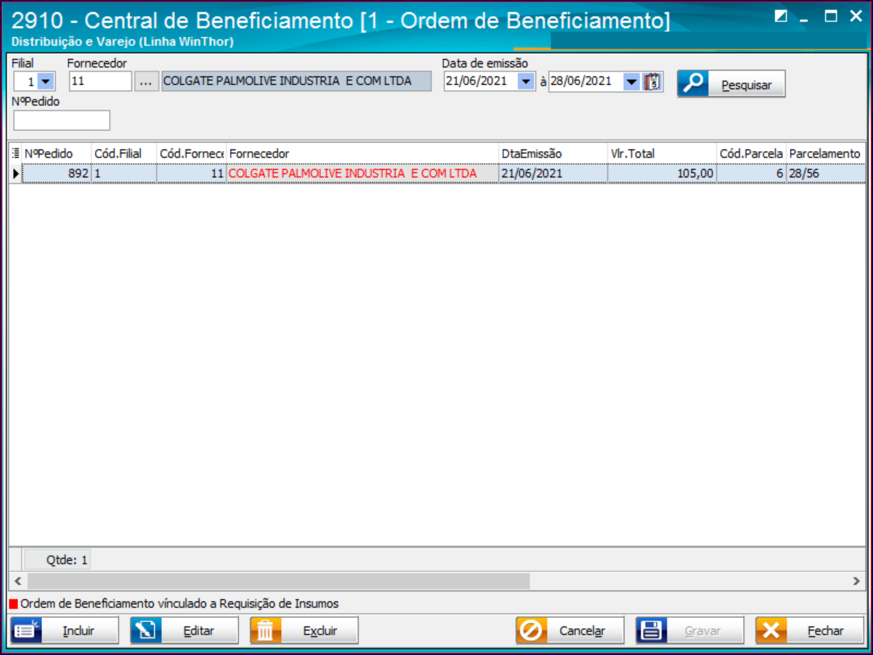This screenshot has height=655, width=873.
Task: Click the Fornecedor code input field
Action: pos(100,81)
